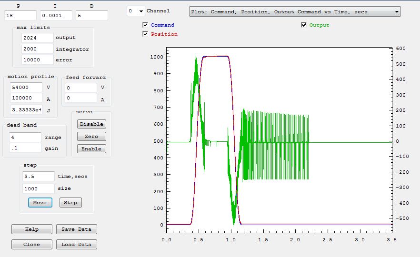Screen dimensions: 420x257
Task: Disable the servo
Action: click(91, 124)
